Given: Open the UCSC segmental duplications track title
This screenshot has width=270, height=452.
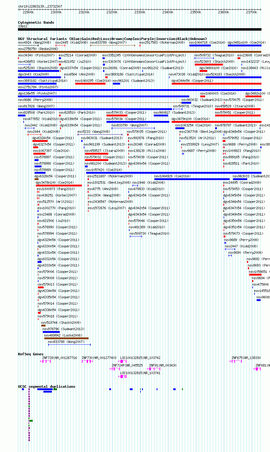Looking at the screenshot, I should point(47,387).
